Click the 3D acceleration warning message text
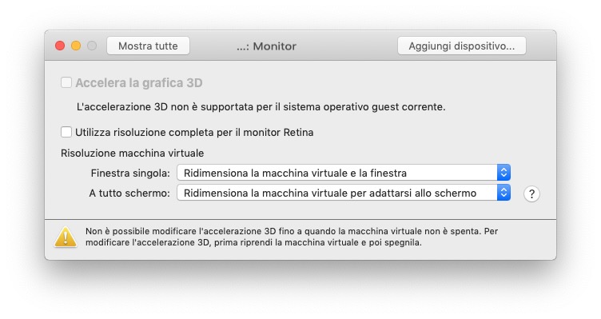The width and height of the screenshot is (601, 319). coord(291,237)
